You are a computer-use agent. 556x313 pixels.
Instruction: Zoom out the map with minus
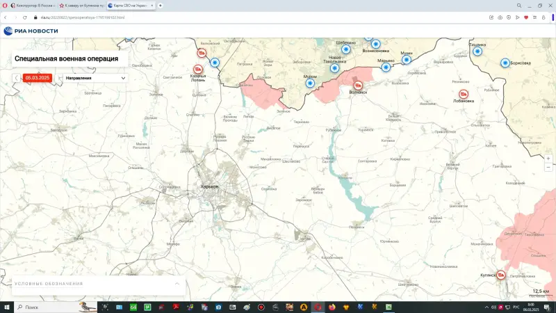click(548, 168)
